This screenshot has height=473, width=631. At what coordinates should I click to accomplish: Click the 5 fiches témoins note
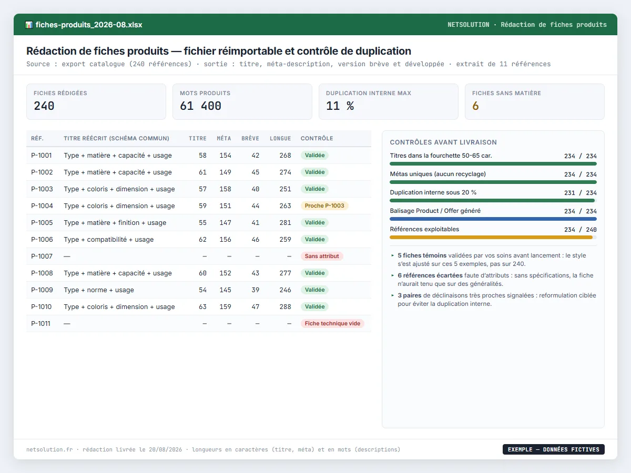493,260
